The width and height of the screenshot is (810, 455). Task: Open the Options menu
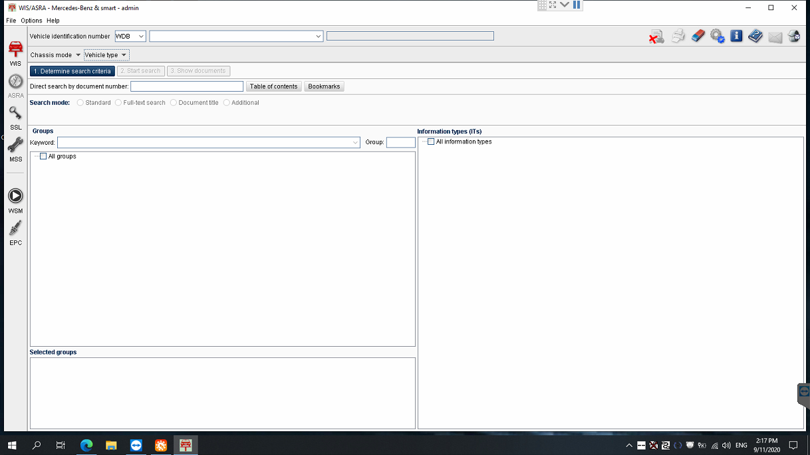31,21
